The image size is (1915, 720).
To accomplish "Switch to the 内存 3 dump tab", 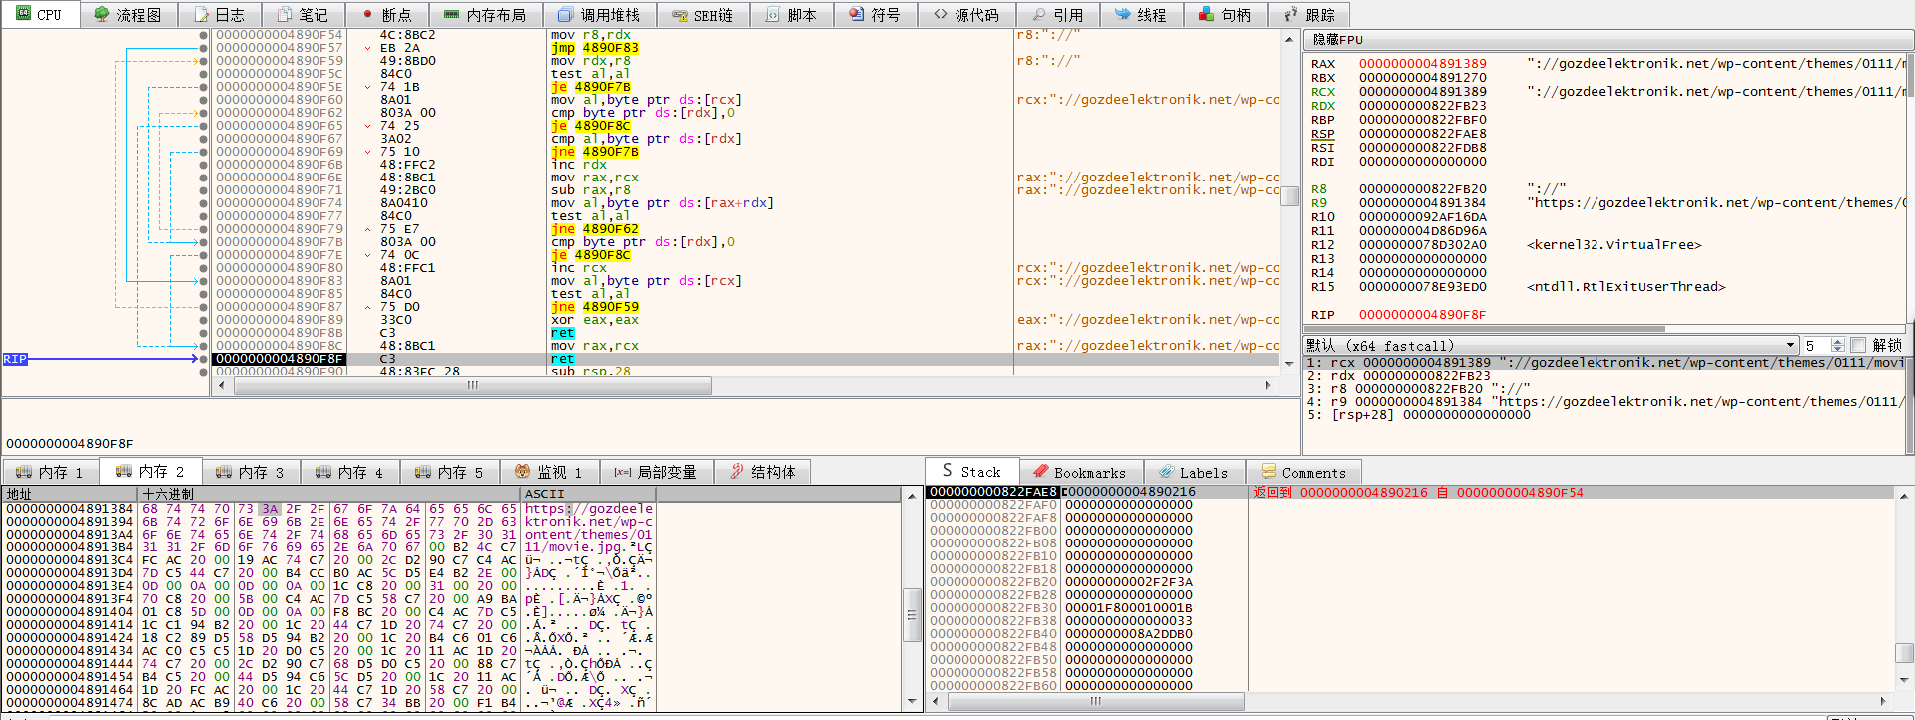I will coord(252,472).
